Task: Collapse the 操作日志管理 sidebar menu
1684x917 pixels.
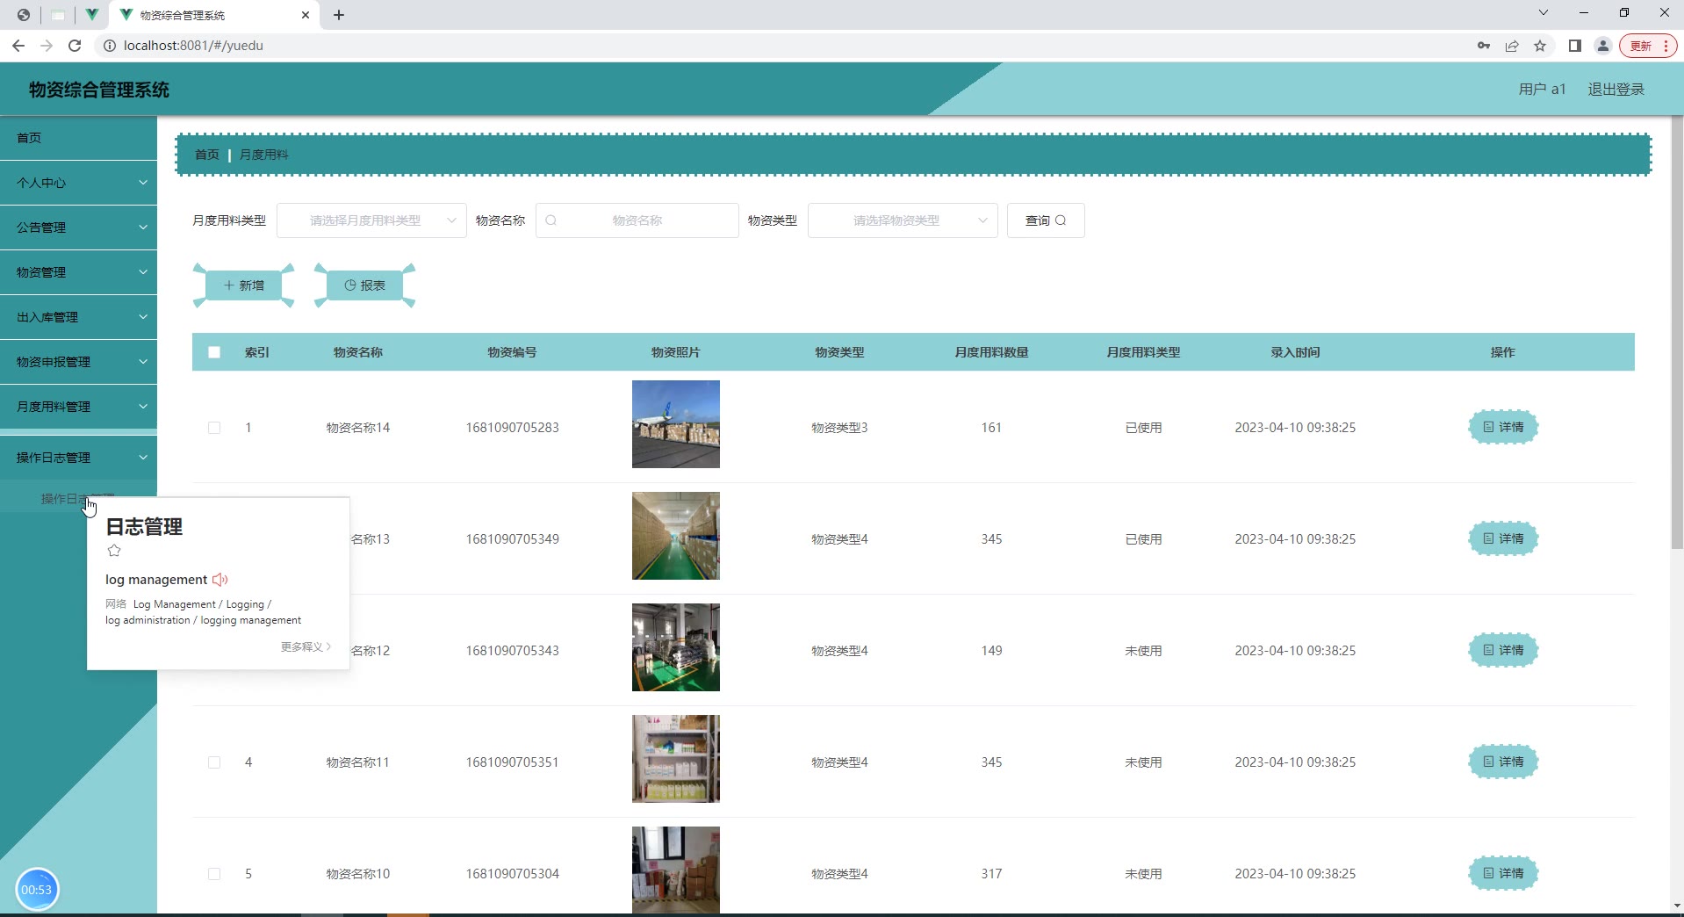Action: pos(78,458)
